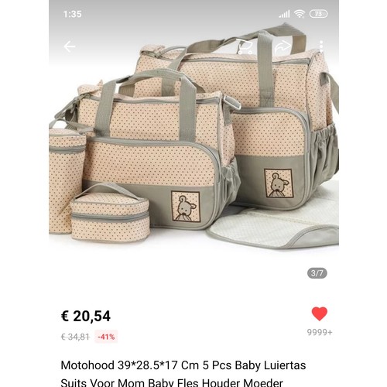
Task: Toggle the red heart wishlist icon
Action: 320,313
